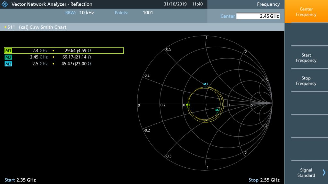Image resolution: width=328 pixels, height=184 pixels.
Task: Click the M3 marker on Smith chart
Action: click(205, 87)
